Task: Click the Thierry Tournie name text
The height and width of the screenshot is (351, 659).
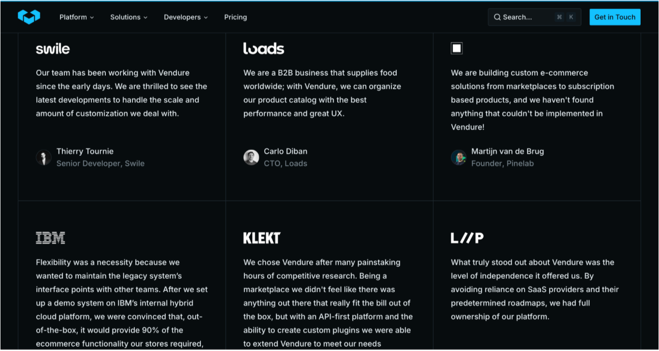Action: click(x=85, y=151)
